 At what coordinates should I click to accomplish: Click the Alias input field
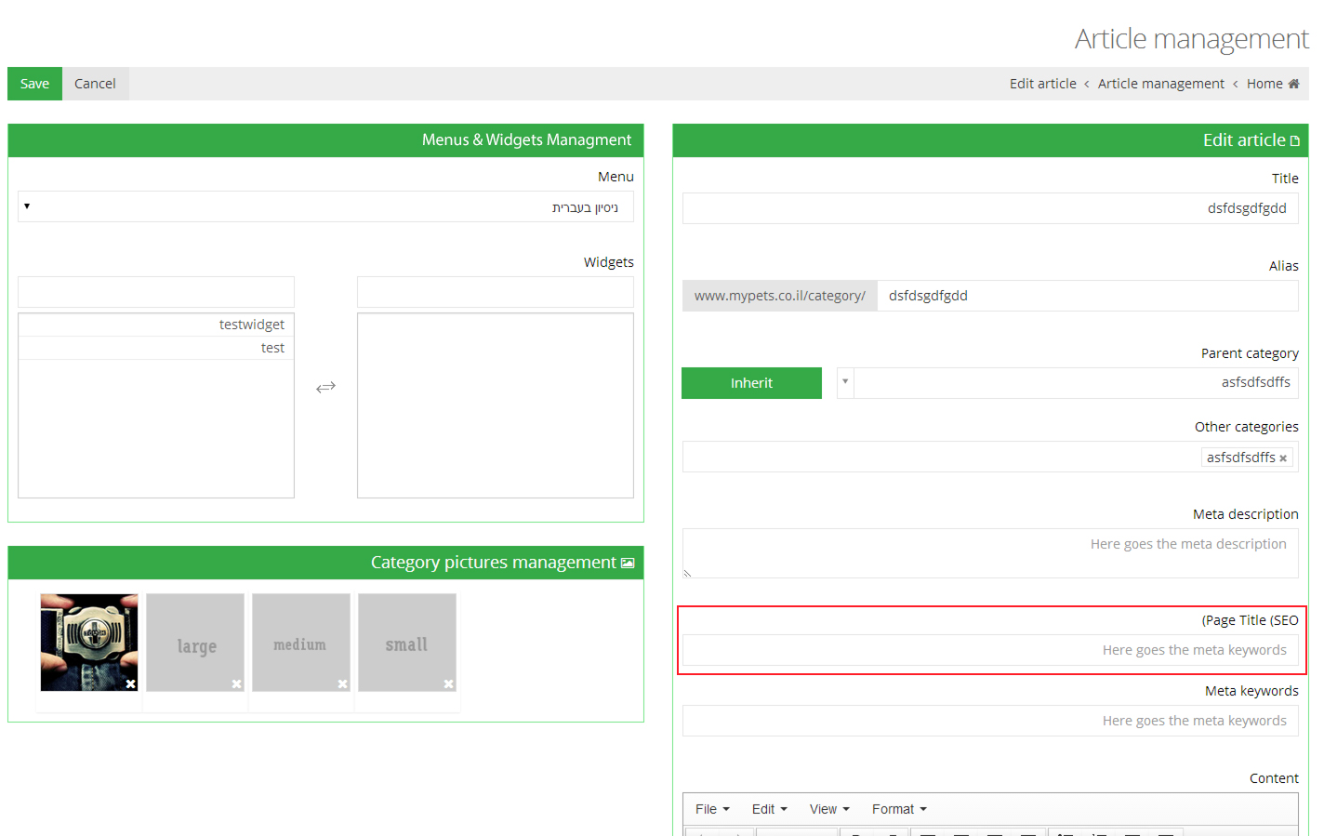click(1088, 296)
